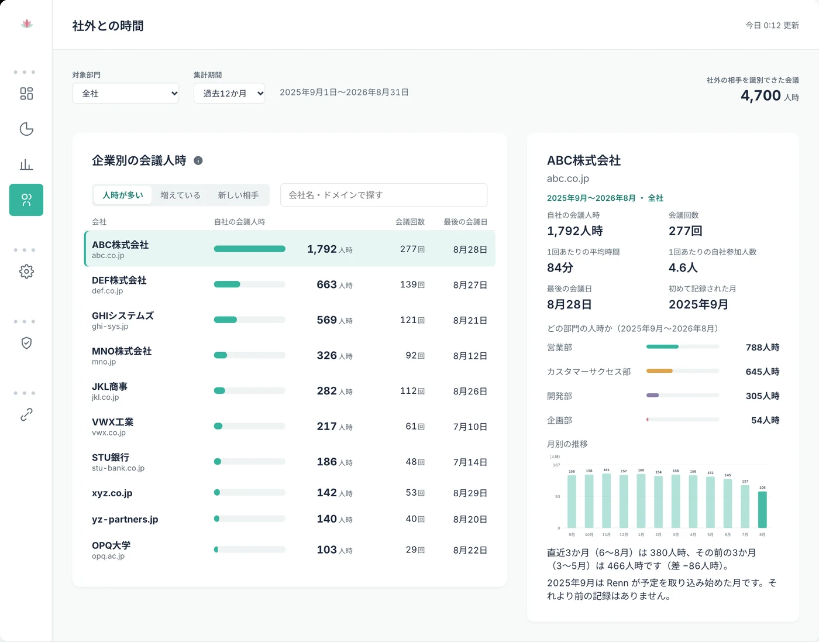
Task: Click the abc.co.jp domain in detail panel
Action: (568, 178)
